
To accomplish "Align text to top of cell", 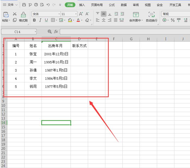I will [98, 14].
